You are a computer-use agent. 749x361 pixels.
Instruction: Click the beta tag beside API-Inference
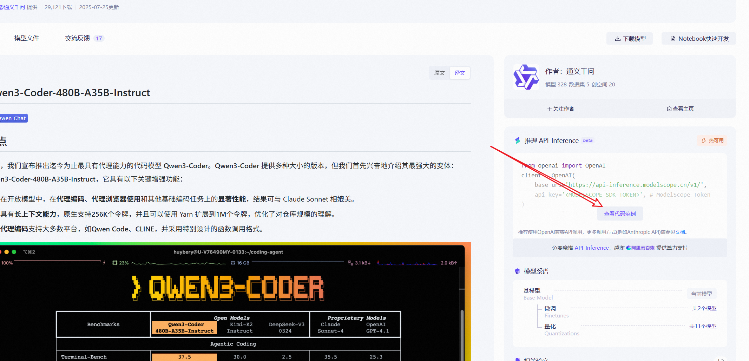pos(588,140)
